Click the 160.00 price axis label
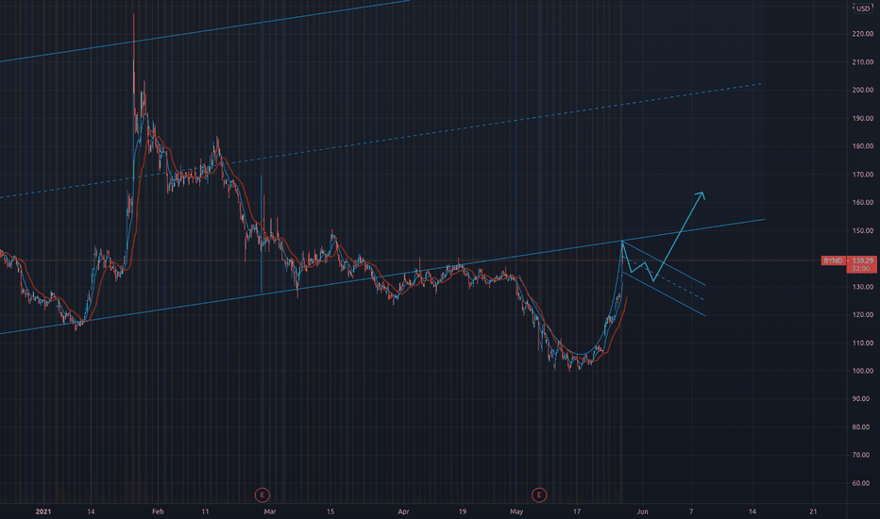This screenshot has width=880, height=519. [863, 203]
